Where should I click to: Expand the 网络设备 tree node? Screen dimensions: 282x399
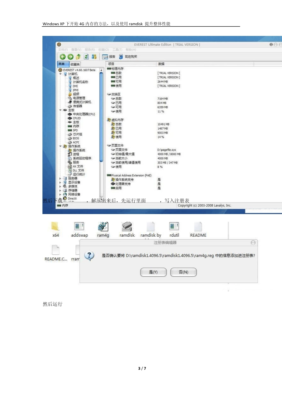coord(60,194)
